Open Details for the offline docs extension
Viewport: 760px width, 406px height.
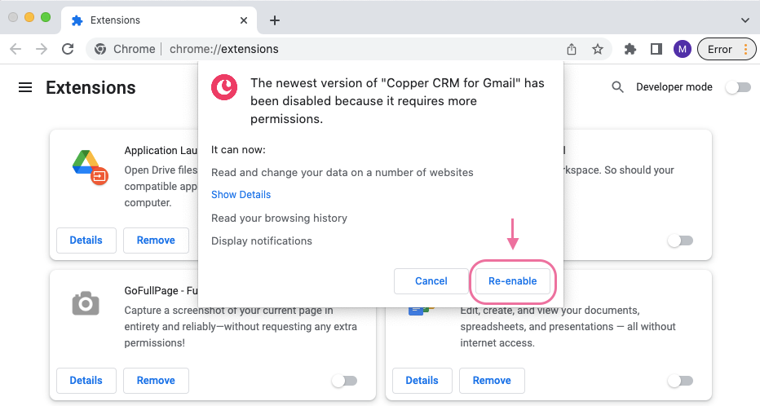point(422,381)
